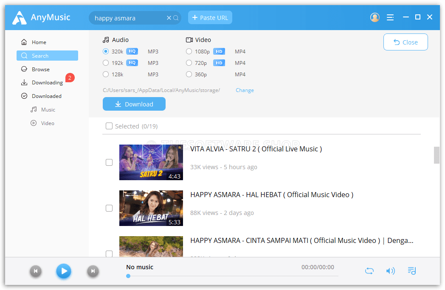Click the CINTA SAMPAI MATI video thumbnail
This screenshot has width=445, height=290.
click(151, 247)
